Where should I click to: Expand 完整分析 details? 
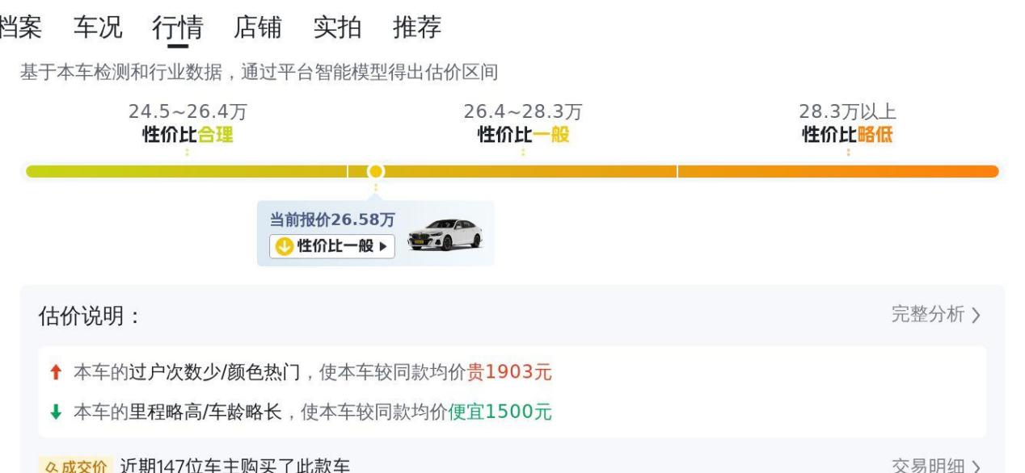(x=935, y=315)
